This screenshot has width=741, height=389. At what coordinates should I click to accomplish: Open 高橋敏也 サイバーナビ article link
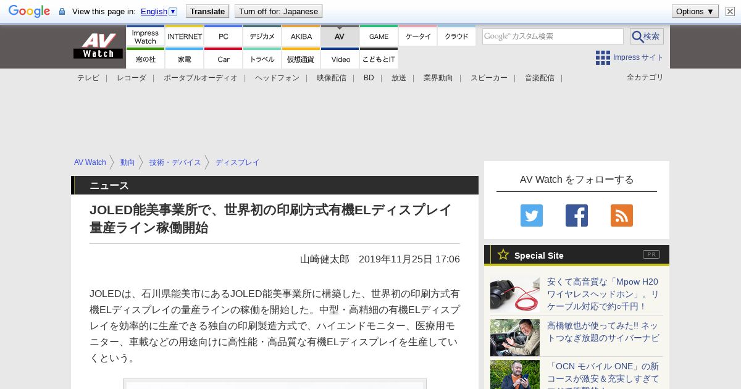coord(603,332)
